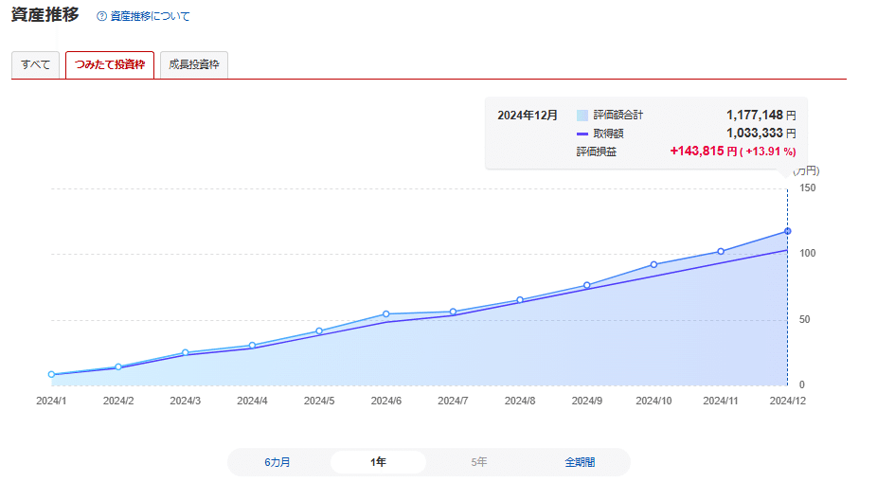Click the 評価額合計 light blue legend swatch
Viewport: 877px width, 500px height.
[582, 116]
